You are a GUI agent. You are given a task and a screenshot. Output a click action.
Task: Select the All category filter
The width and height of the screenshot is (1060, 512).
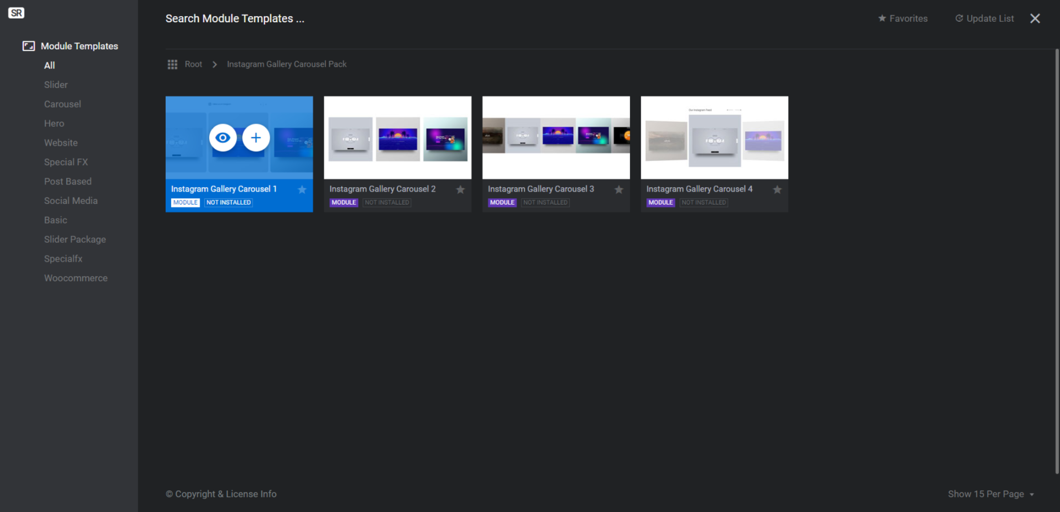50,65
